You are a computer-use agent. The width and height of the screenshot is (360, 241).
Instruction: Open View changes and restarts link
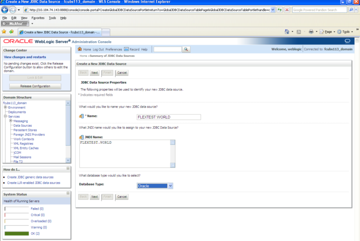click(25, 57)
